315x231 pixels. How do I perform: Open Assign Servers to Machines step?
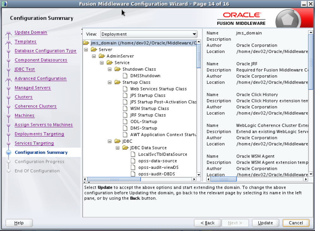point(44,124)
